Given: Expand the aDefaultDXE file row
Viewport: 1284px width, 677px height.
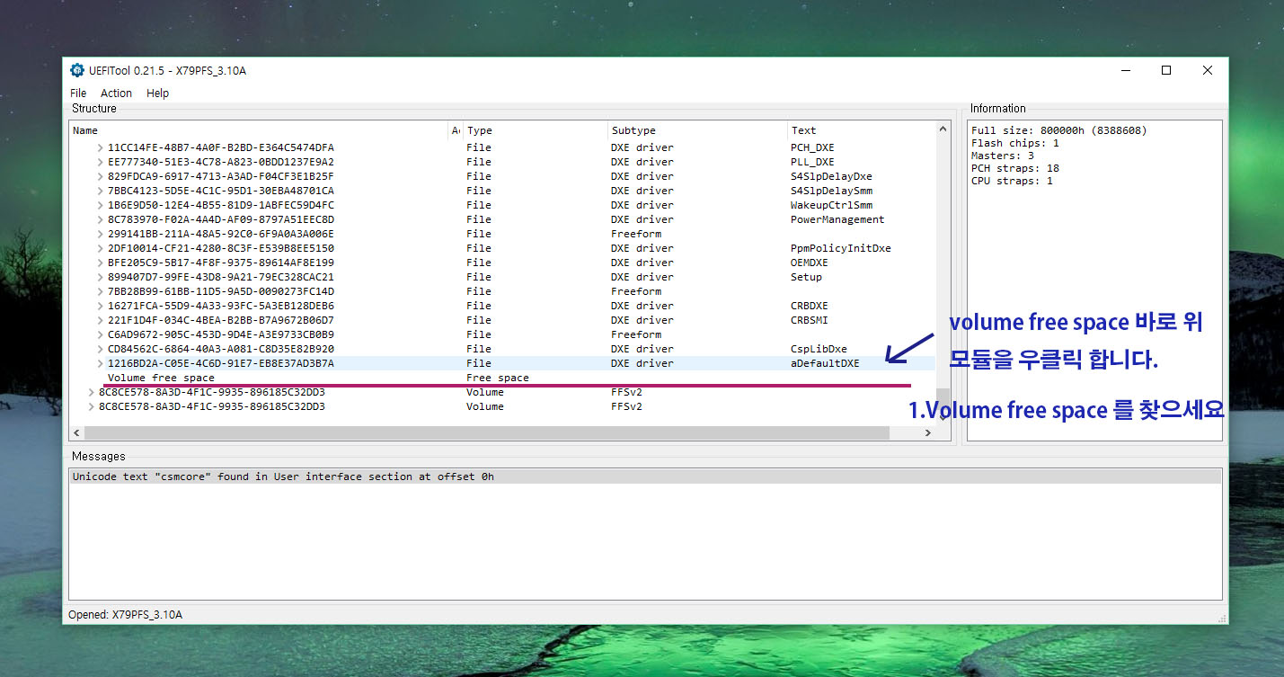Looking at the screenshot, I should pyautogui.click(x=101, y=363).
